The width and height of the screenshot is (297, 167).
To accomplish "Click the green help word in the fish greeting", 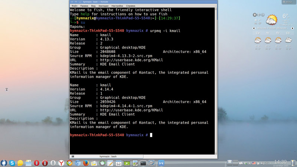I will [x=85, y=14].
